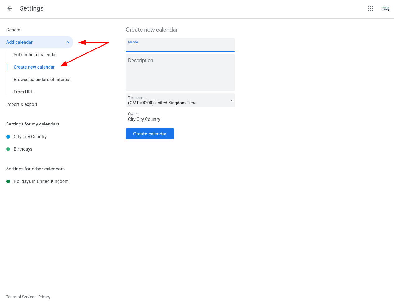The image size is (394, 301).
Task: Click the Create new calendar heading
Action: [x=152, y=30]
